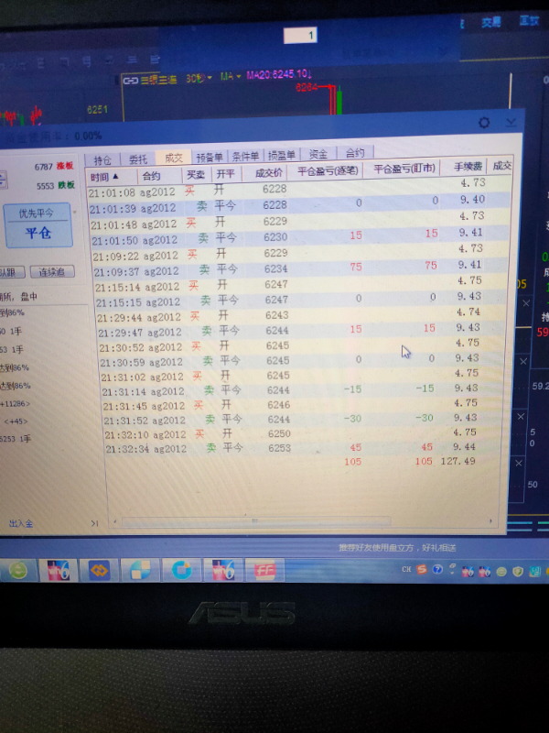
Task: Click the 推荐好友使用盘立方 promotion text
Action: pyautogui.click(x=397, y=547)
